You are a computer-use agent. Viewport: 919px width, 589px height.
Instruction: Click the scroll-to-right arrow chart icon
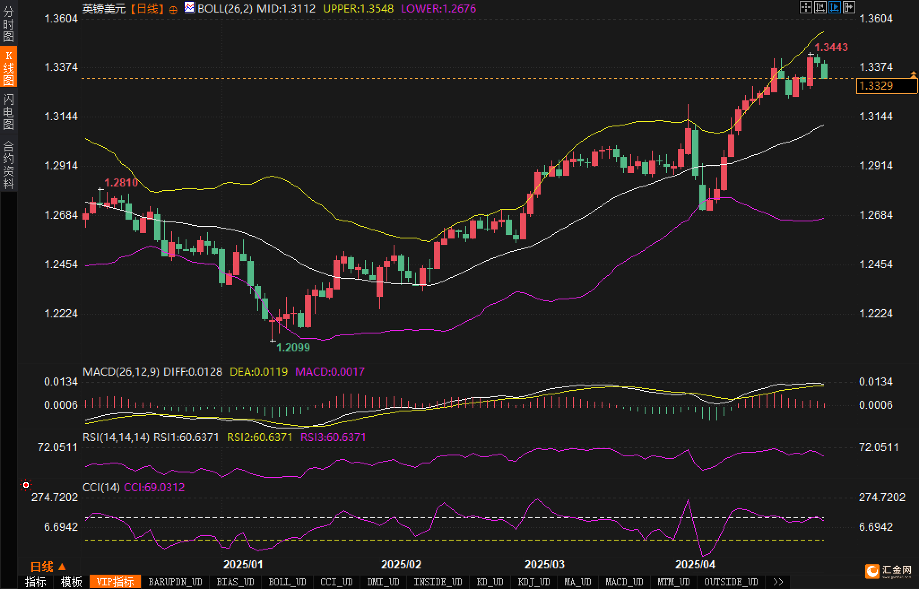click(849, 7)
